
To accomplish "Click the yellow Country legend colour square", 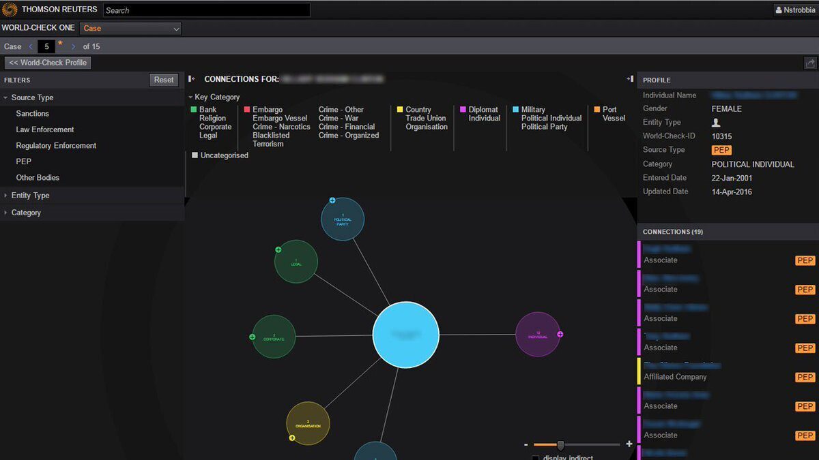I will coord(400,109).
